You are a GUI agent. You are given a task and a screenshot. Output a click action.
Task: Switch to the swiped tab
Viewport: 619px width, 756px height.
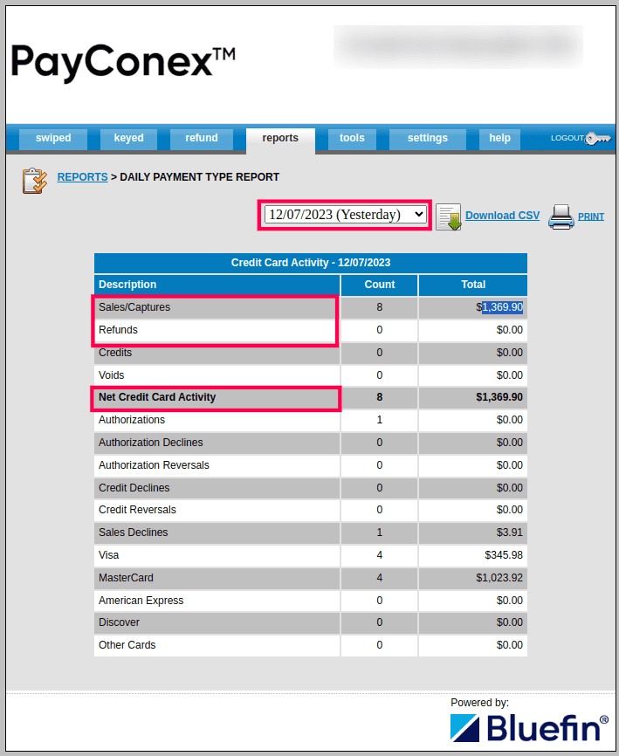(53, 138)
